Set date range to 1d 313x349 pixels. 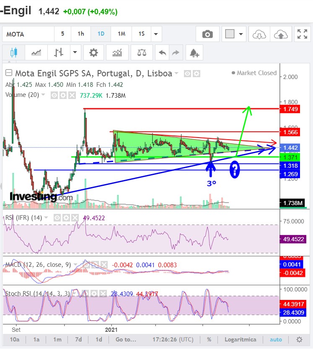coord(99,339)
